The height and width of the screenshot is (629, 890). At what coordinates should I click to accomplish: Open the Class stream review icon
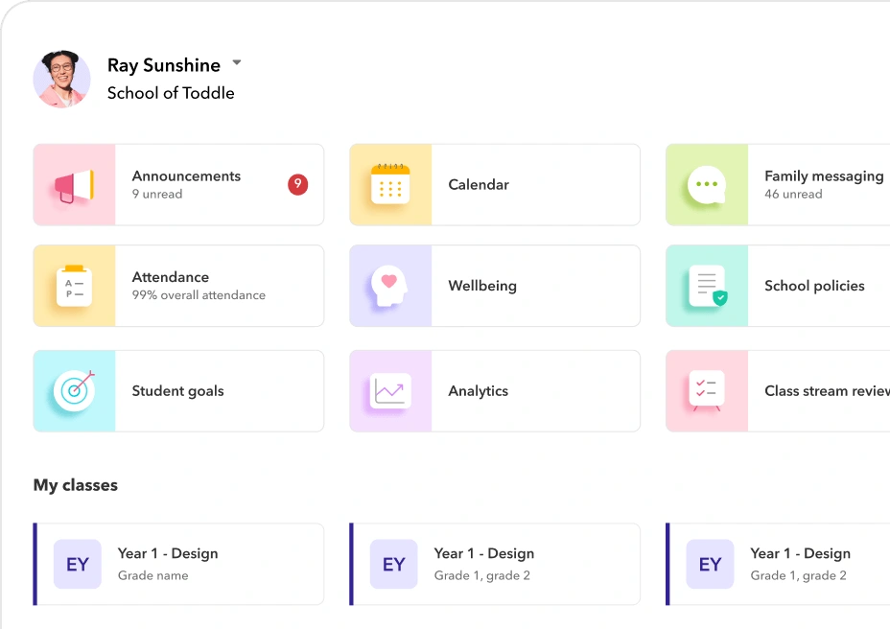pyautogui.click(x=708, y=390)
